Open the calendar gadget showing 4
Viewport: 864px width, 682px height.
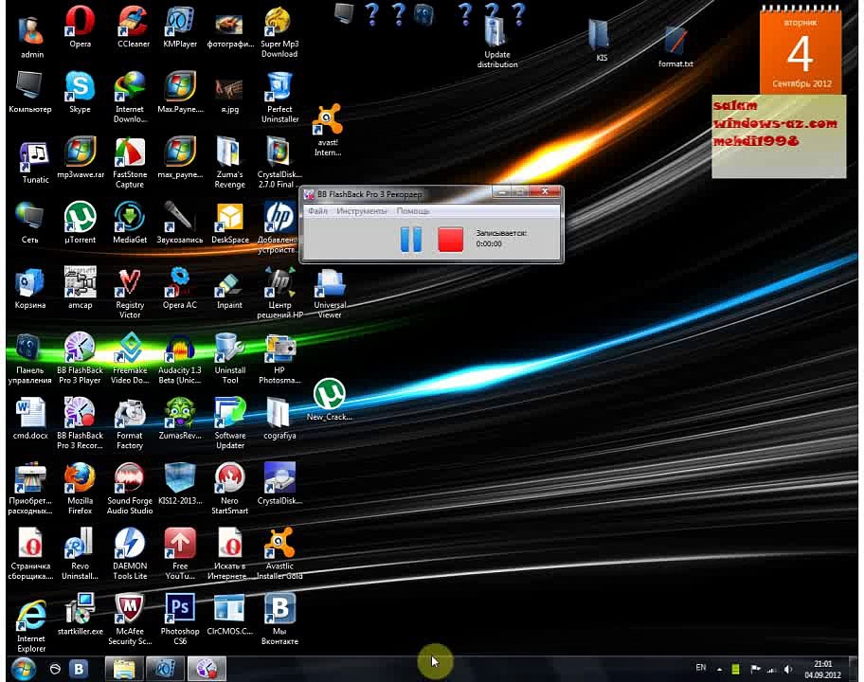(801, 50)
